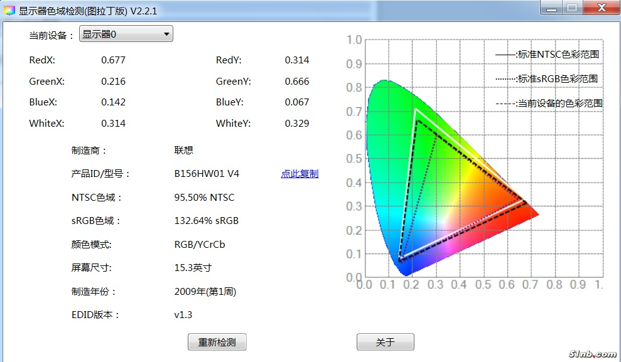Close the 显示器色域检测 window

(x=602, y=8)
